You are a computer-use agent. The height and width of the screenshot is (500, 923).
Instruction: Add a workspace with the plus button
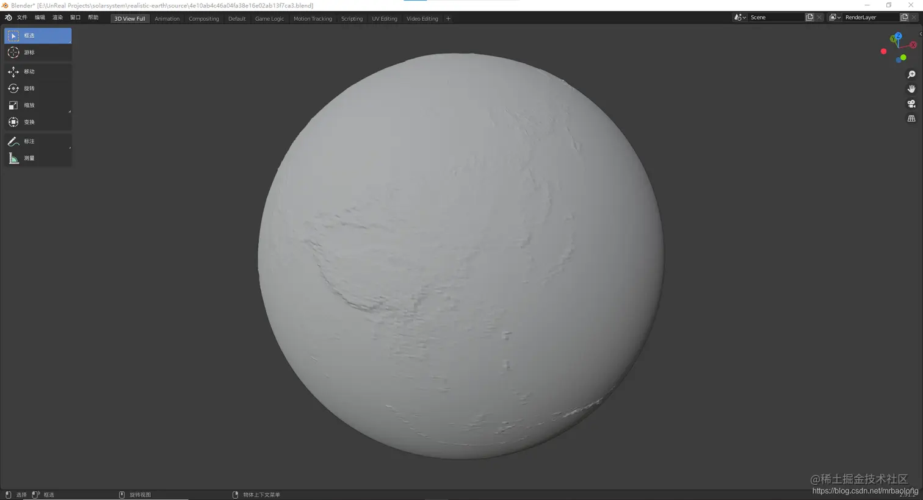click(448, 19)
